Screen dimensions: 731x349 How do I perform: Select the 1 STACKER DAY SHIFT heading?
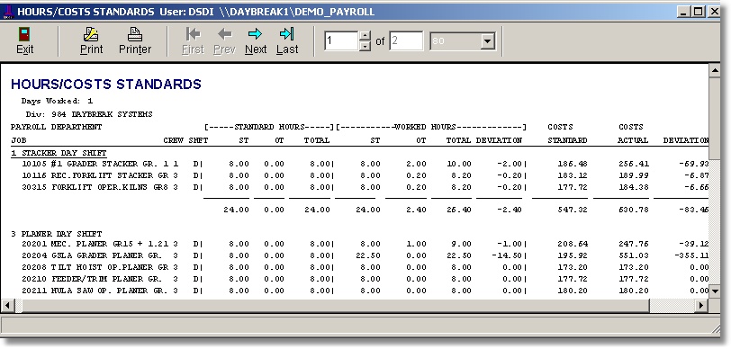coord(59,153)
